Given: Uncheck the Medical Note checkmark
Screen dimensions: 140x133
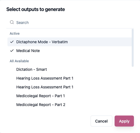Looking at the screenshot, I should pyautogui.click(x=12, y=51).
